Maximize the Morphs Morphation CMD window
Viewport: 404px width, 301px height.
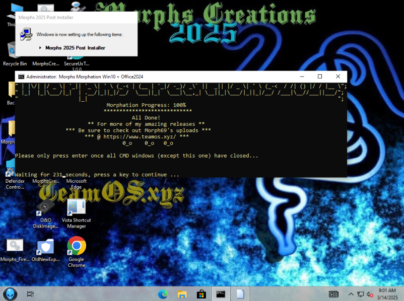coord(320,77)
